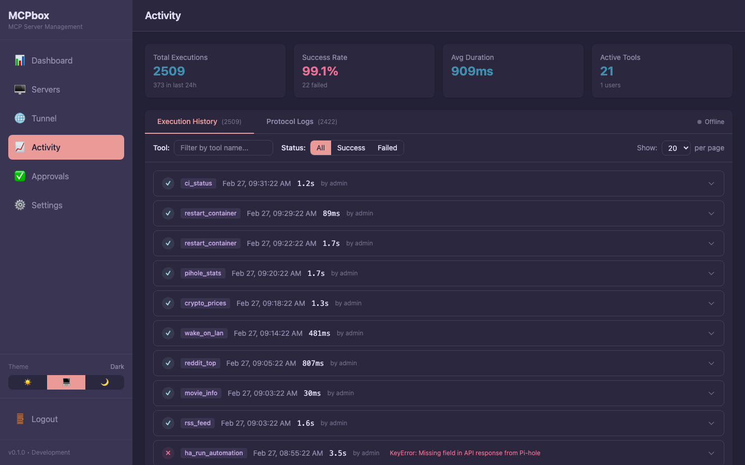Click the tool name filter field
745x465 pixels.
coord(224,148)
